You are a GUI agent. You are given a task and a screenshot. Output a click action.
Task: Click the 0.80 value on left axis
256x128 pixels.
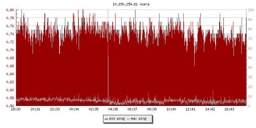(x=10, y=10)
